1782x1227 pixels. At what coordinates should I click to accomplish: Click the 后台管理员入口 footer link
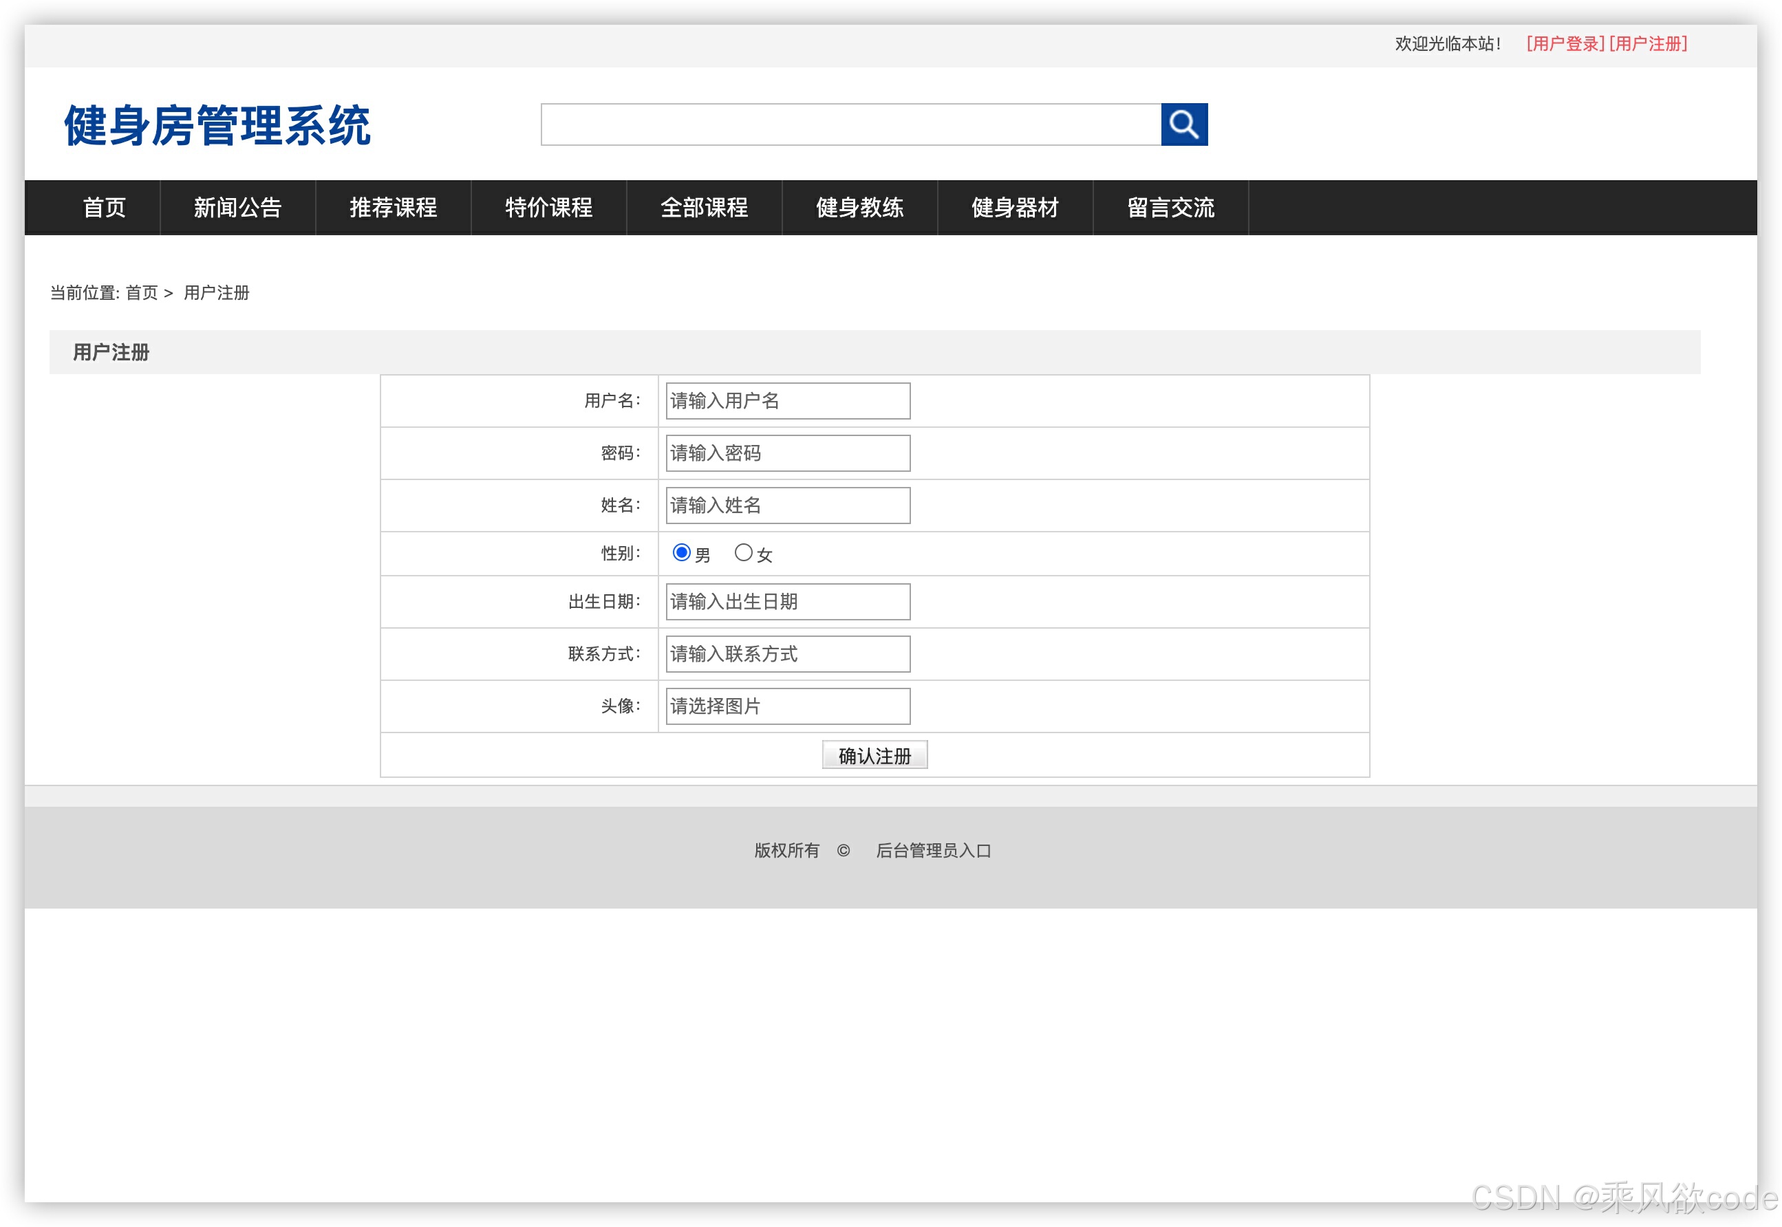[x=933, y=850]
